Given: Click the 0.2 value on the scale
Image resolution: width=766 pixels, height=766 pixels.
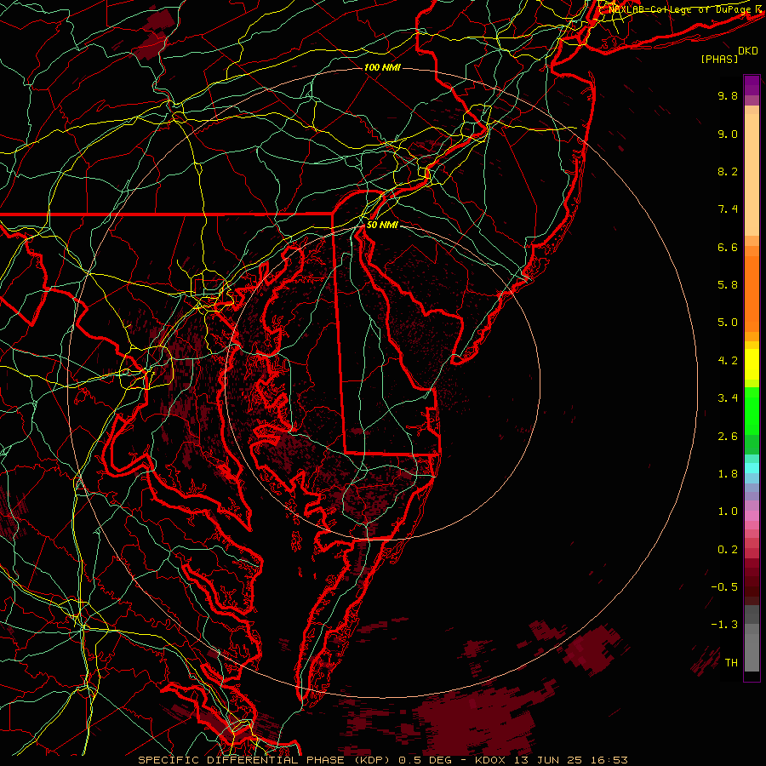Looking at the screenshot, I should point(728,550).
